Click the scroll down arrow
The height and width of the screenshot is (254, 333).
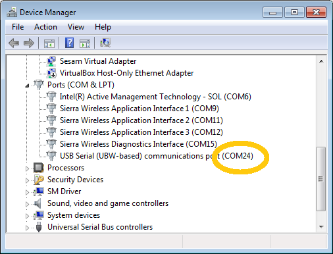[321, 227]
